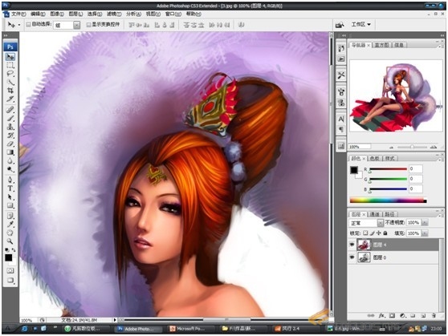Open the Paragraph panel dock icon

coord(341,129)
